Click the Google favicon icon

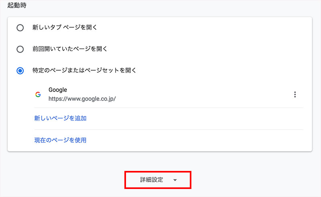pos(38,95)
